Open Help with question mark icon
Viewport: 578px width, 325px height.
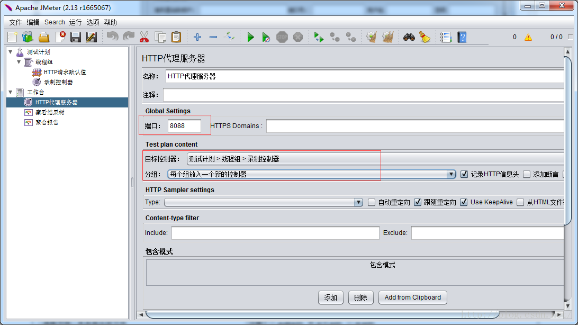(x=462, y=37)
